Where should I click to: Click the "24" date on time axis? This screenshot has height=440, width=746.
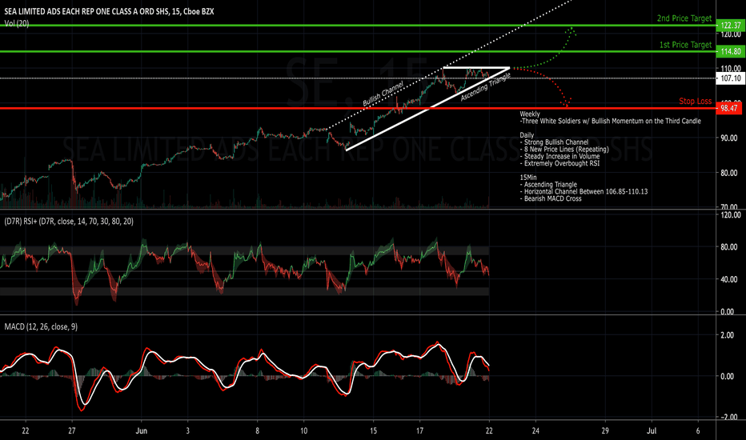click(x=535, y=431)
